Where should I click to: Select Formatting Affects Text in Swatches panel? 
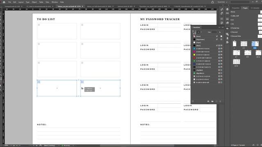(201, 32)
